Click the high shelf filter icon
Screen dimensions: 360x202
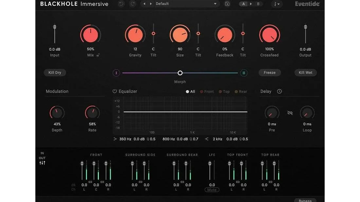207,139
